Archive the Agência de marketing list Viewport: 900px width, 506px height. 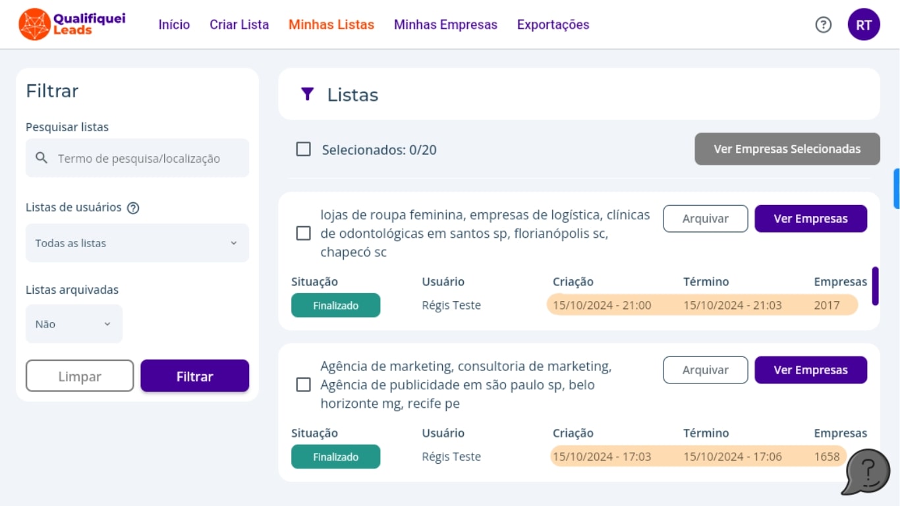705,370
